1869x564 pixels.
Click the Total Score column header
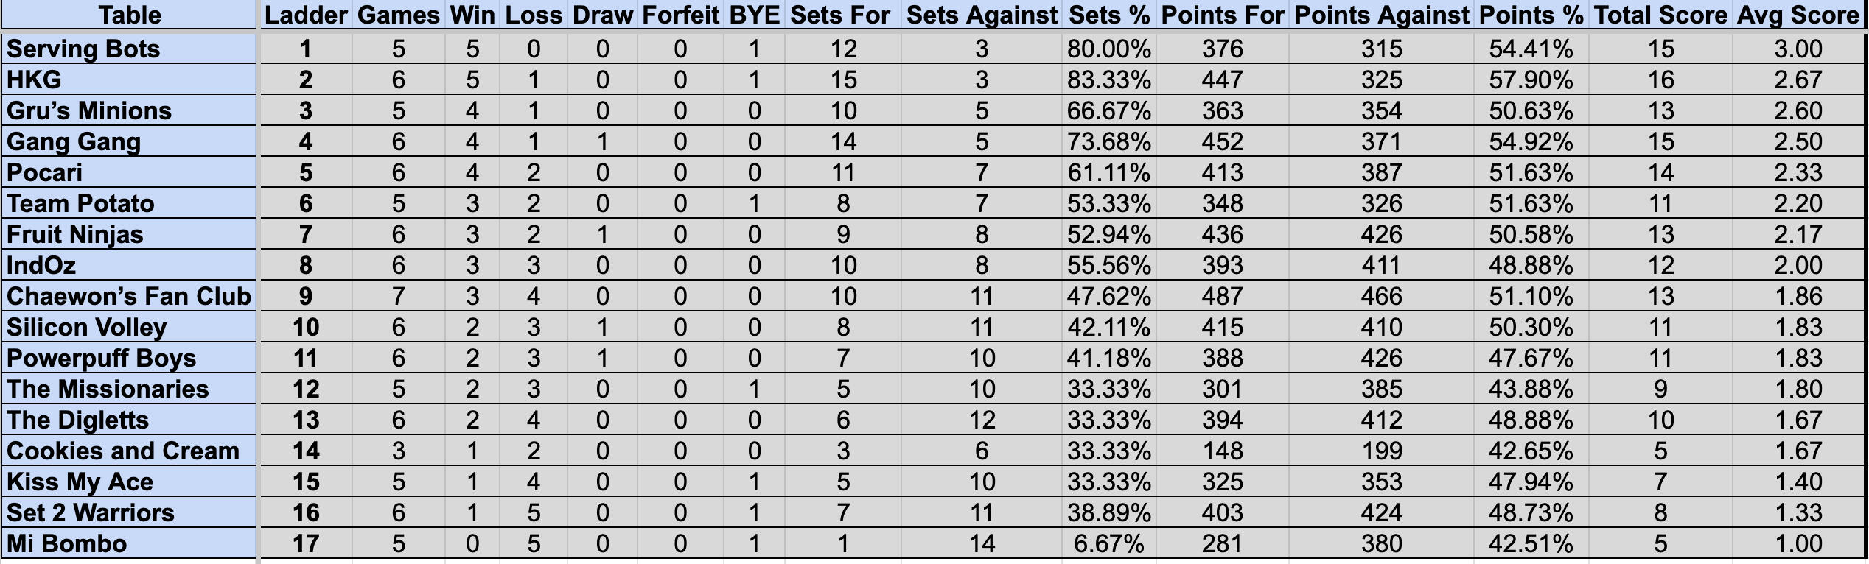click(x=1660, y=15)
